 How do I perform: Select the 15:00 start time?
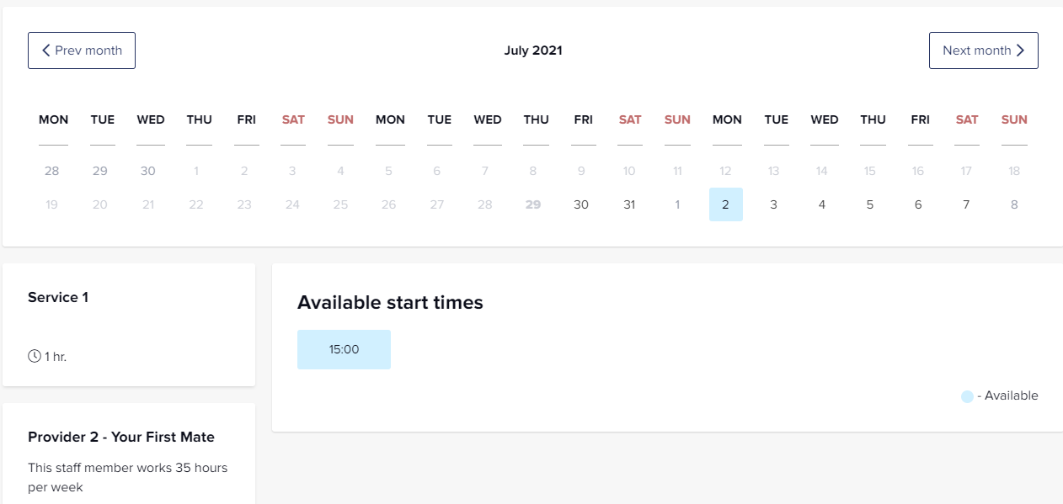point(344,349)
